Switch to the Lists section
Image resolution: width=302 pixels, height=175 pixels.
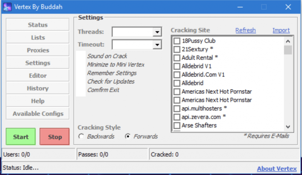pyautogui.click(x=38, y=38)
